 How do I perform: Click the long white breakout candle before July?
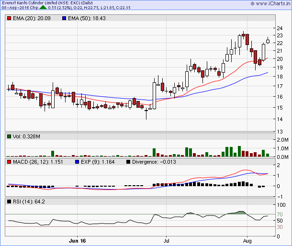[155, 96]
